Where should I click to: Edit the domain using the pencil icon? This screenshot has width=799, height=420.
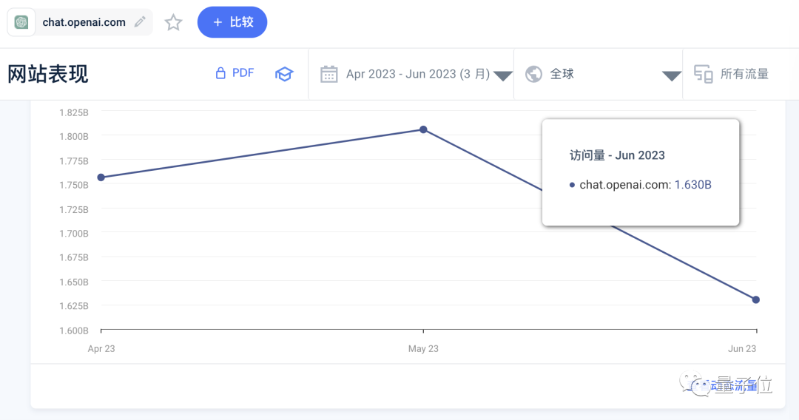click(x=140, y=22)
